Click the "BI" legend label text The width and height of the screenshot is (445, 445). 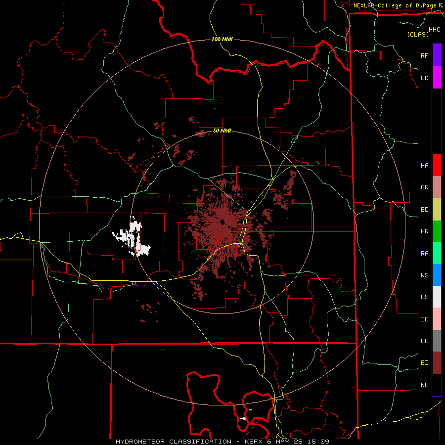coord(424,363)
